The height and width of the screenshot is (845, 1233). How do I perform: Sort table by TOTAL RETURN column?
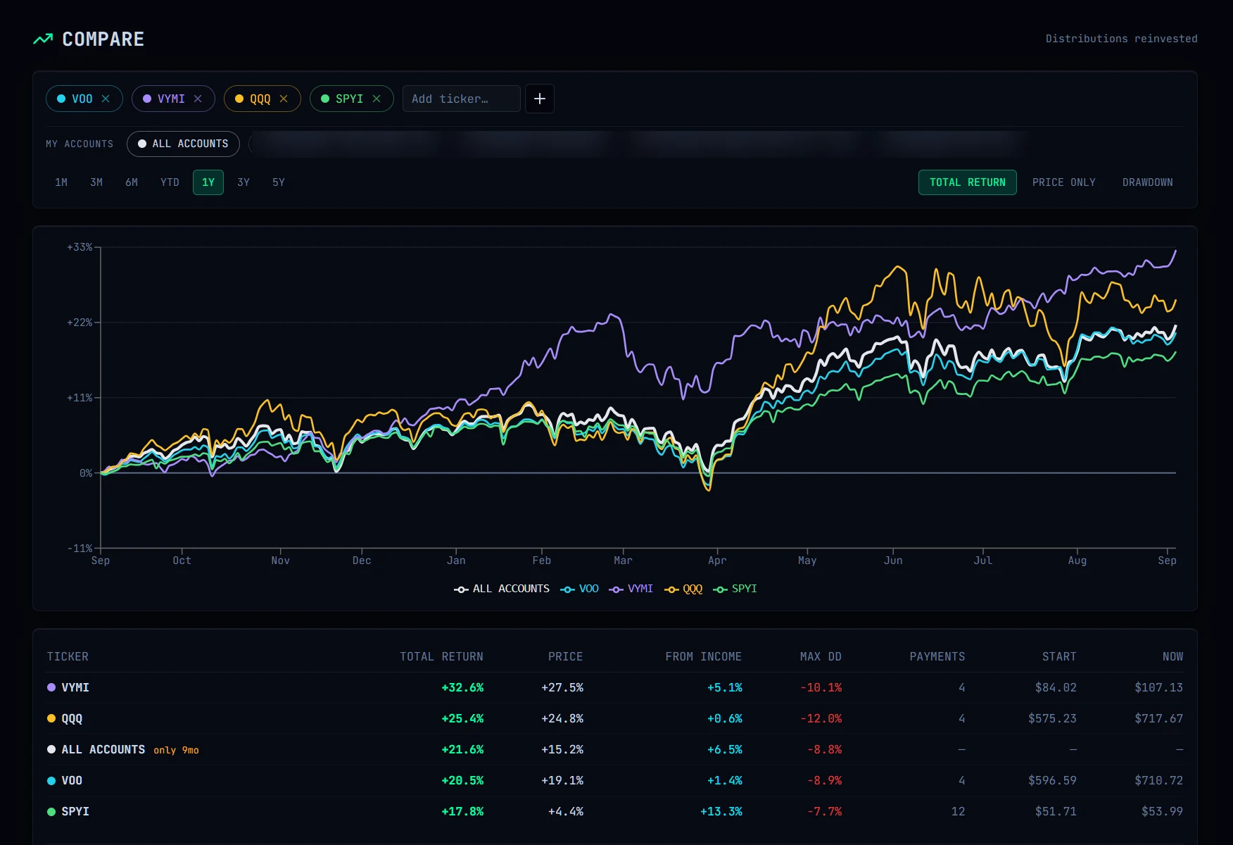[441, 657]
